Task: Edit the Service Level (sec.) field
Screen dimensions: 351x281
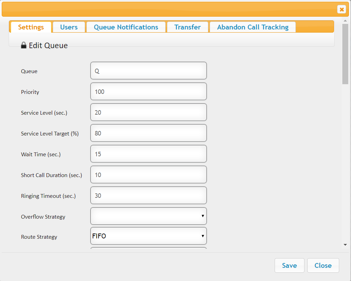Action: 148,112
